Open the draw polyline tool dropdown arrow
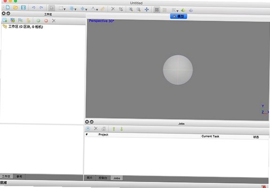270x188 pixels. (x=97, y=10)
